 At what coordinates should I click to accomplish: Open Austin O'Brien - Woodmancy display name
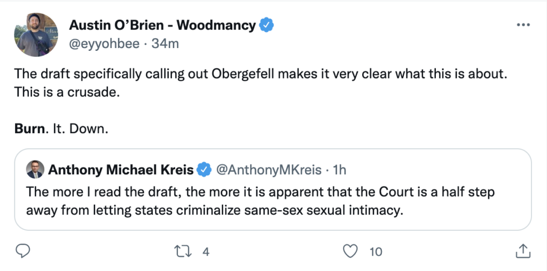162,25
